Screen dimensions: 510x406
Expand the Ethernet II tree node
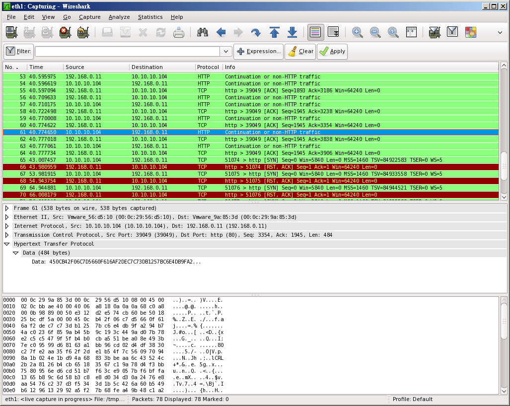[x=7, y=217]
